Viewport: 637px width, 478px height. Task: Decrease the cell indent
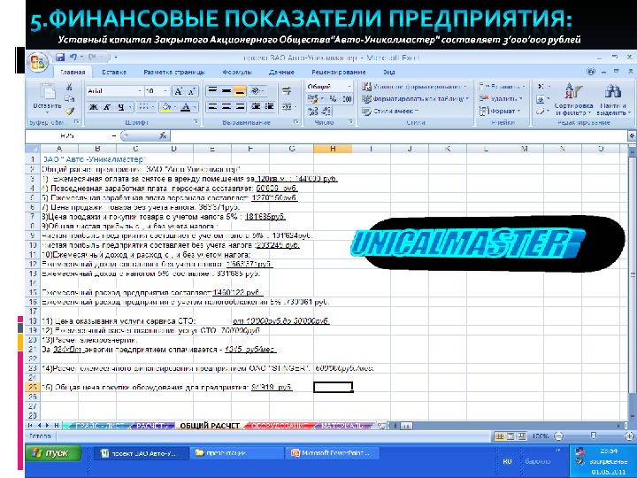point(256,106)
